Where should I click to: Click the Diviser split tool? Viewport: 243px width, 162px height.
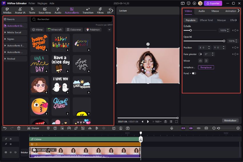point(33,128)
